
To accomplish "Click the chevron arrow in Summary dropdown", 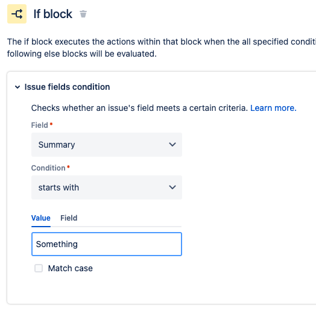I will pyautogui.click(x=172, y=145).
